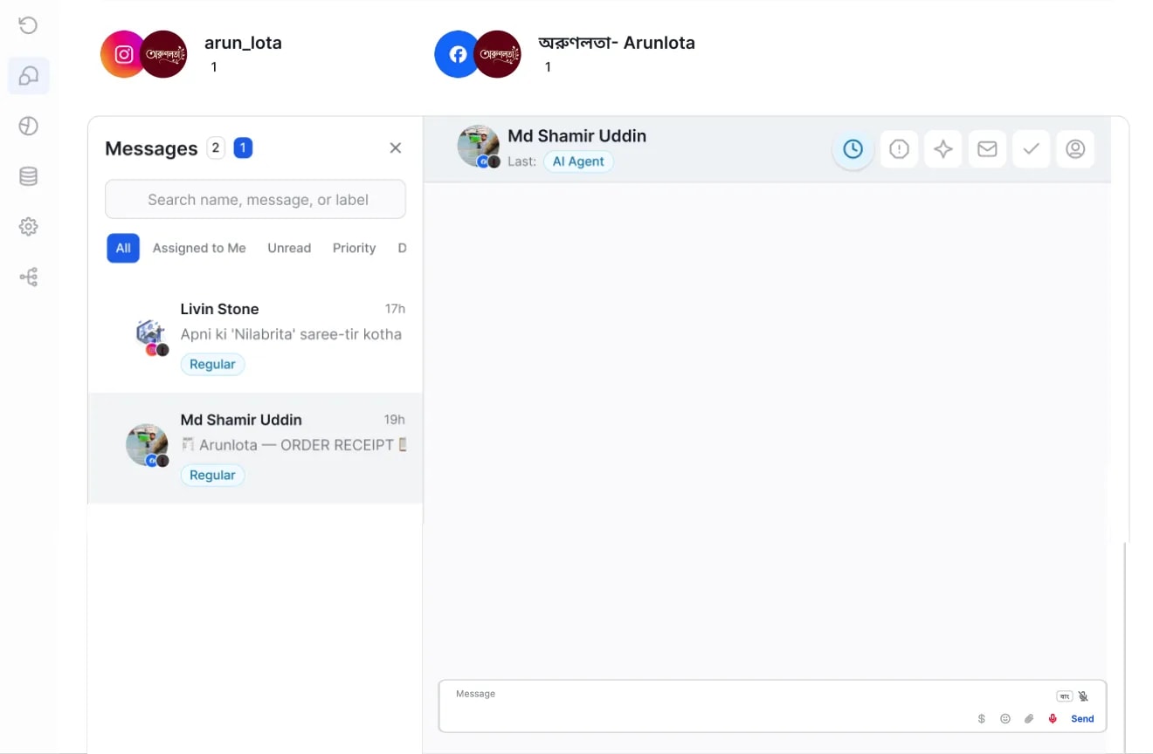Open the settings gear in sidebar
This screenshot has height=754, width=1153.
(28, 227)
